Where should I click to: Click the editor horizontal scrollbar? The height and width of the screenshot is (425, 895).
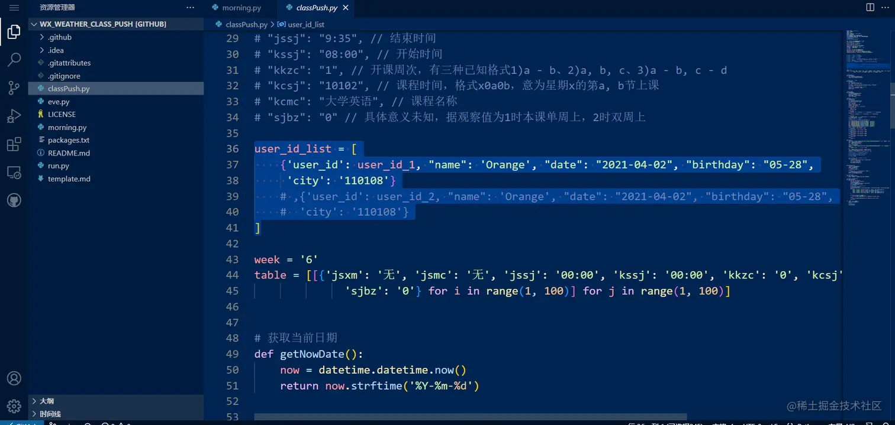[x=471, y=417]
